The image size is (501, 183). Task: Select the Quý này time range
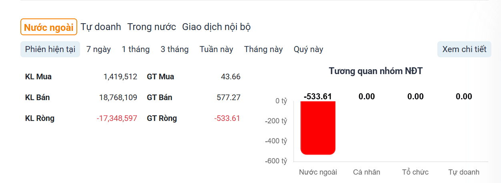[x=309, y=49]
